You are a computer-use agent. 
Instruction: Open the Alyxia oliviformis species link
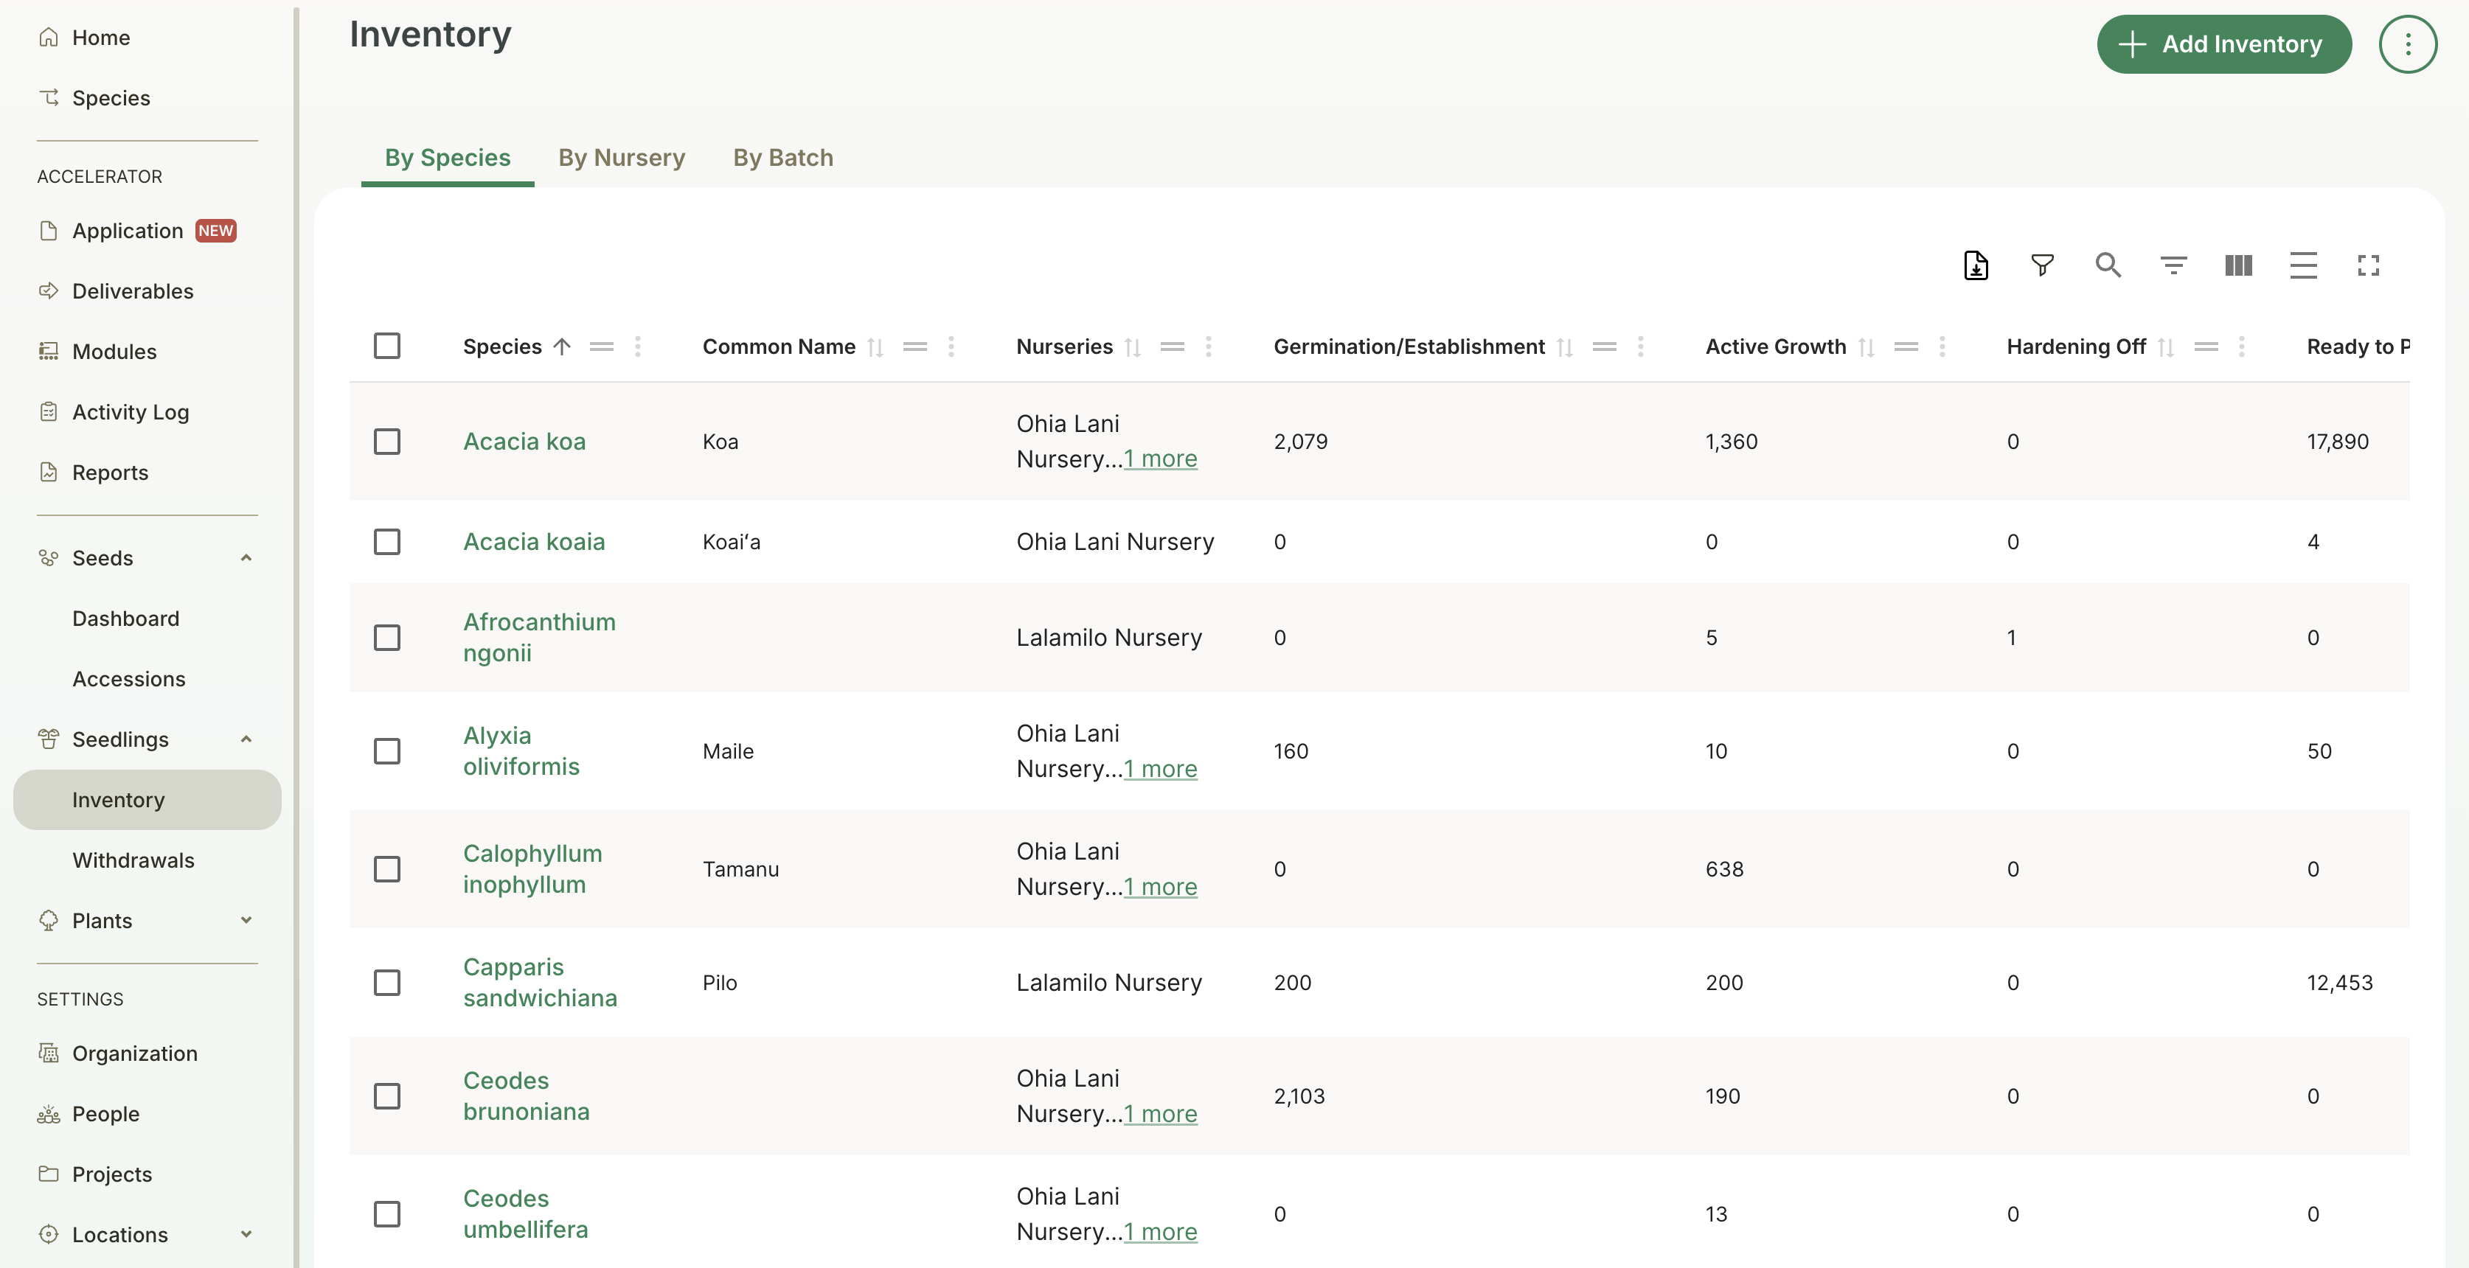(x=521, y=750)
